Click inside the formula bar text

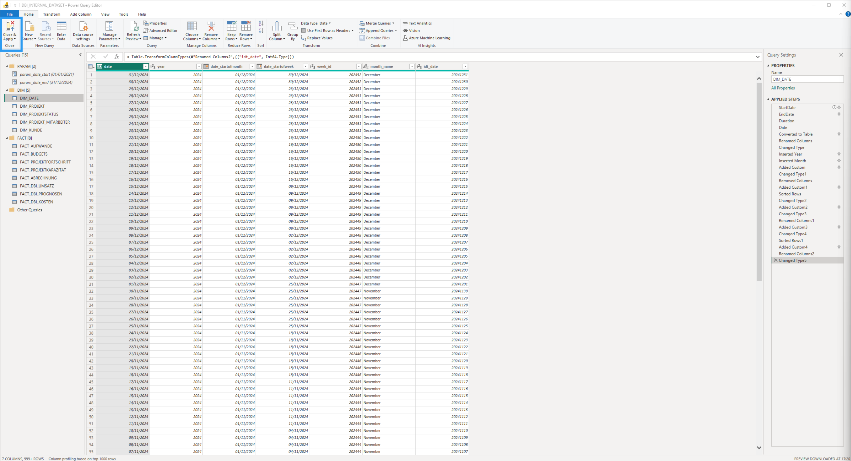210,57
